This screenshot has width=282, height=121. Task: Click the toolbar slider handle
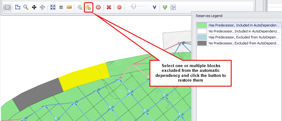pyautogui.click(x=134, y=7)
